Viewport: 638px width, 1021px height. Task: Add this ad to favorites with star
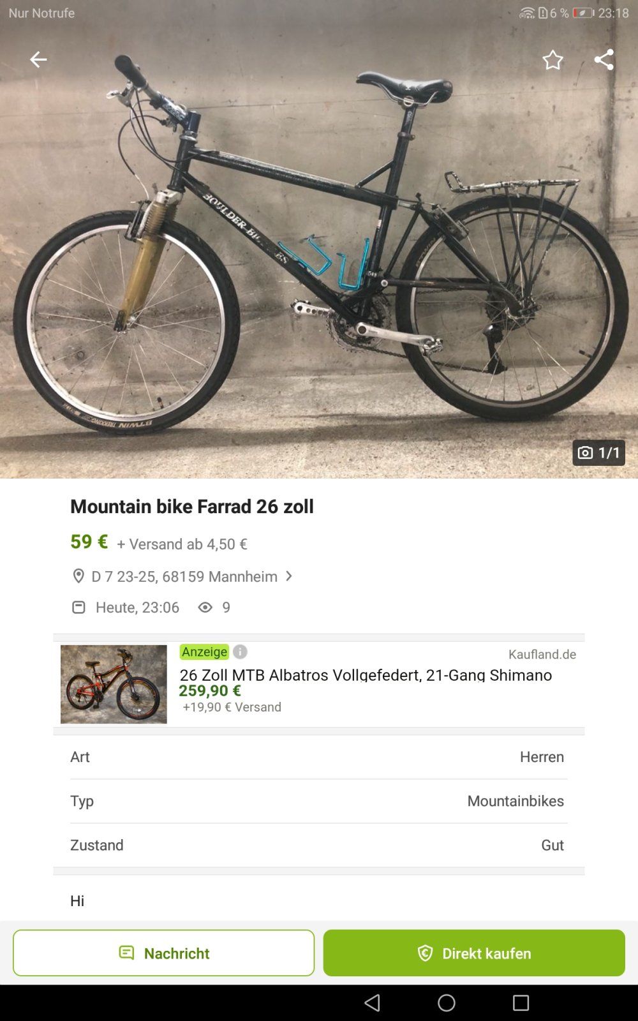click(x=553, y=60)
